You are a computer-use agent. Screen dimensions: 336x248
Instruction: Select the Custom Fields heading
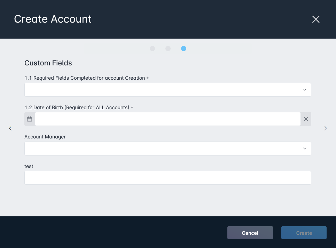48,63
